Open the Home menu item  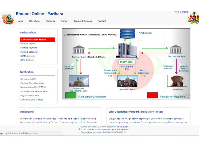click(x=20, y=21)
